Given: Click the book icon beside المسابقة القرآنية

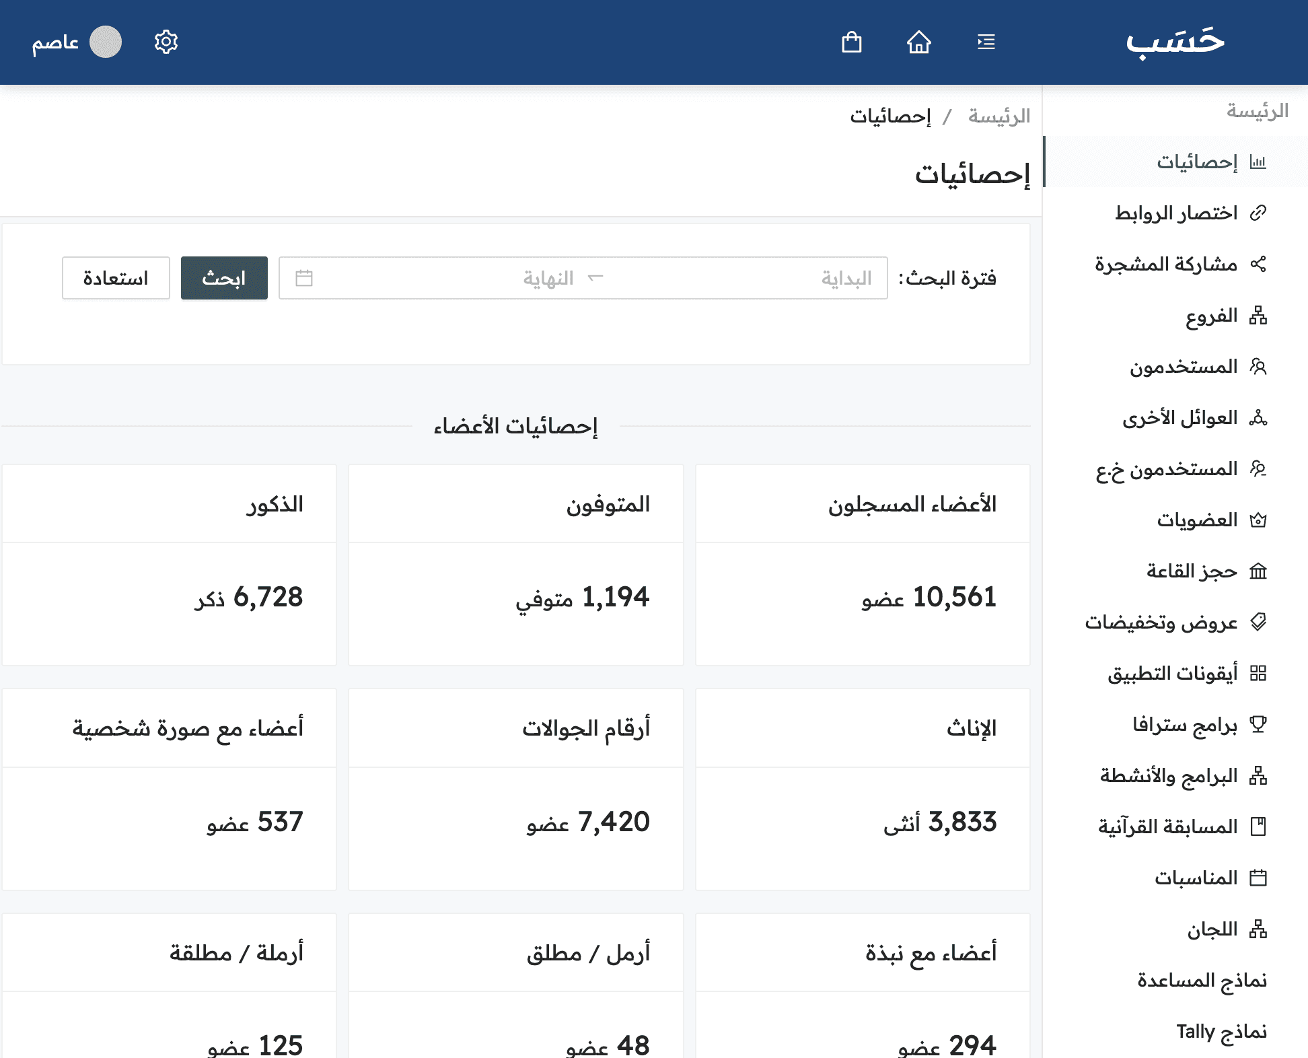Looking at the screenshot, I should click(x=1258, y=827).
